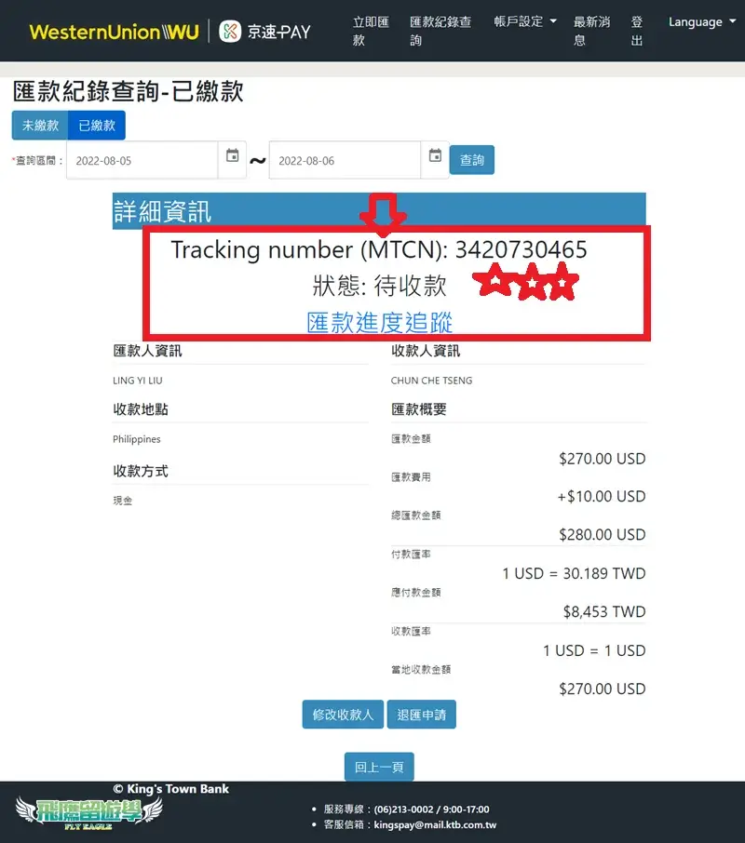Open the 最新消息 menu item

(x=590, y=32)
